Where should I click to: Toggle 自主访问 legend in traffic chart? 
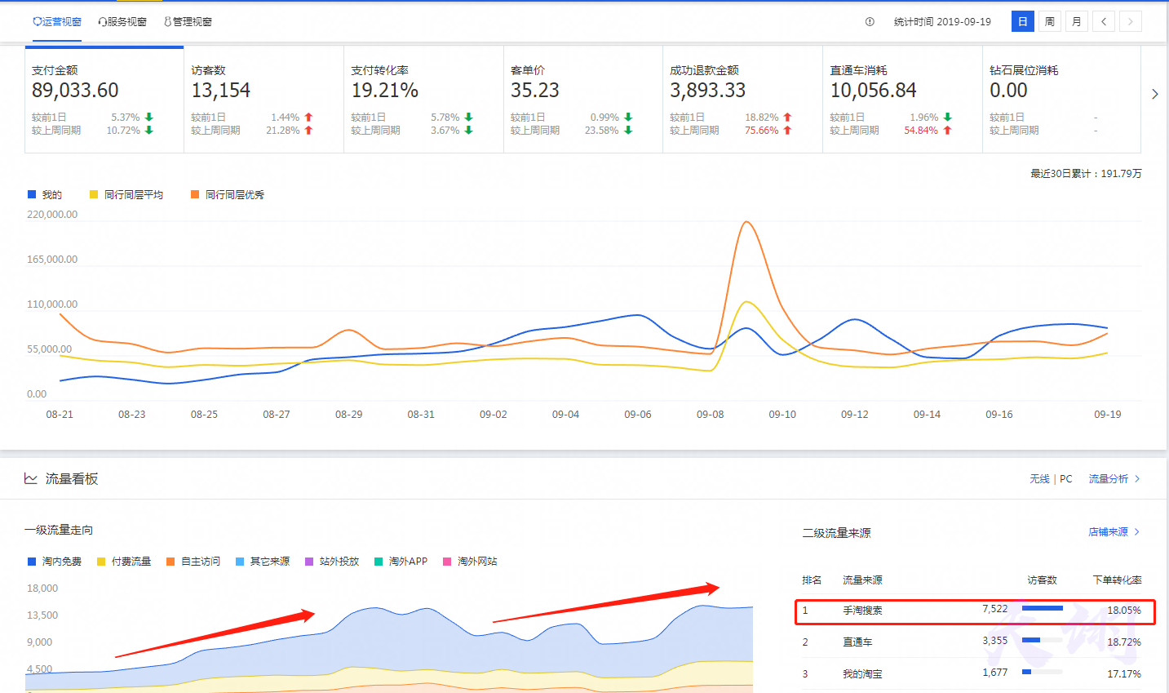tap(193, 562)
